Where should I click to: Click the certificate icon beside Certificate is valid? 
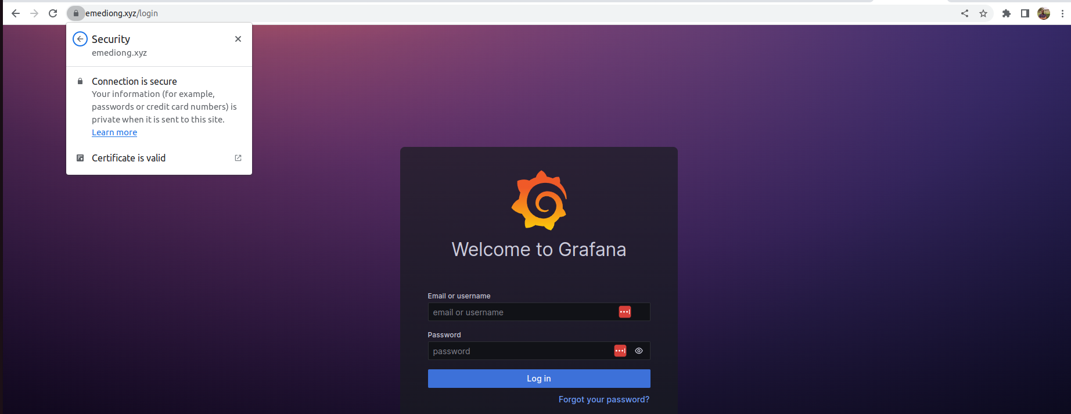coord(80,158)
